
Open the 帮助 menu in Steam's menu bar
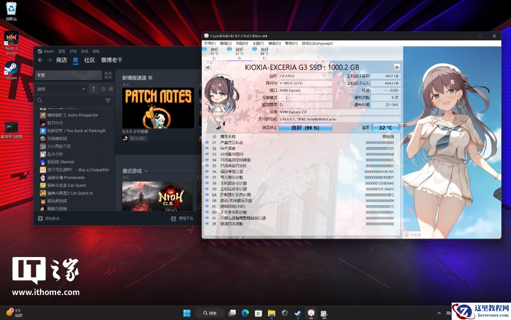(96, 51)
